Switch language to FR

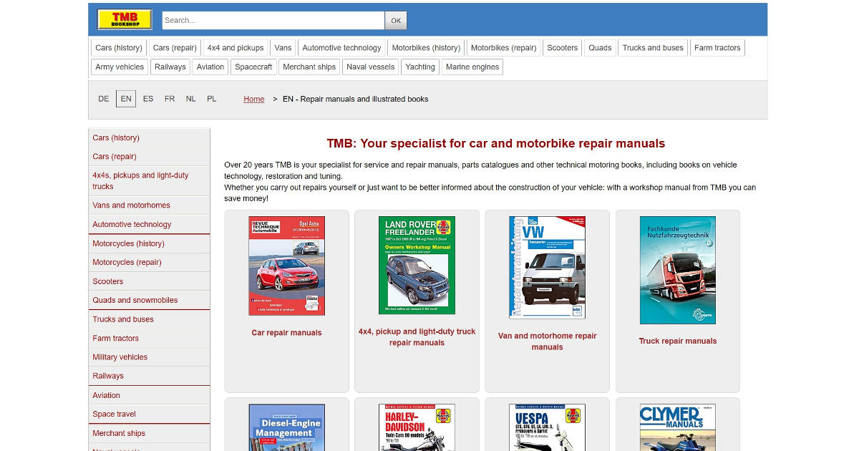[x=170, y=99]
